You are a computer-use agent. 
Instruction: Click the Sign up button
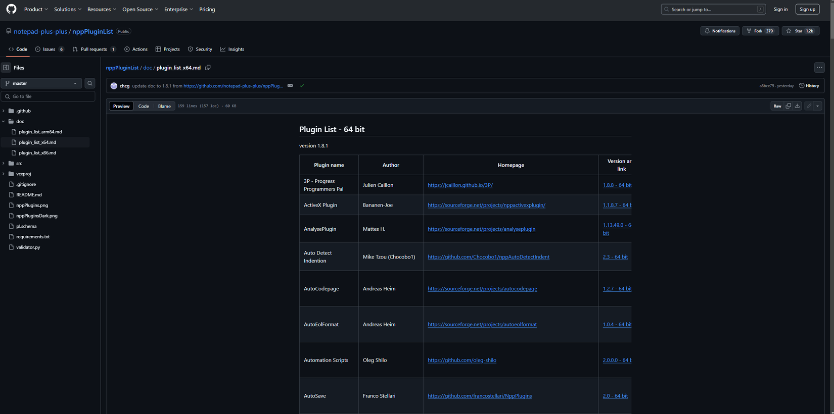(807, 9)
